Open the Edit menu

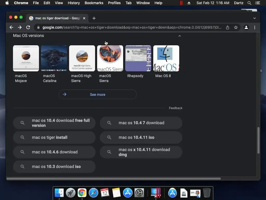click(47, 3)
